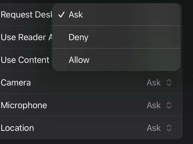193x144 pixels.
Task: Open the Location permission dropdown showing Ask
Action: 154,128
